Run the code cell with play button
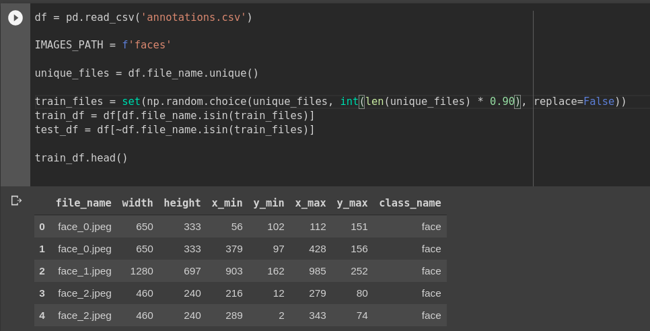This screenshot has height=331, width=650. tap(15, 17)
